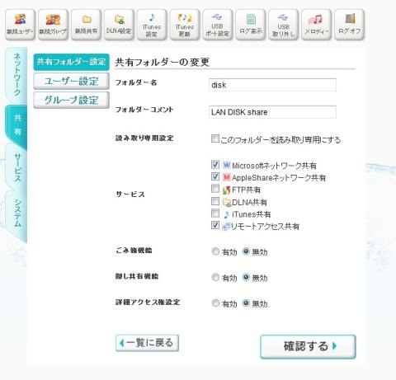Enable the FTP共有 checkbox
Screen dimensions: 396x380
[x=215, y=189]
